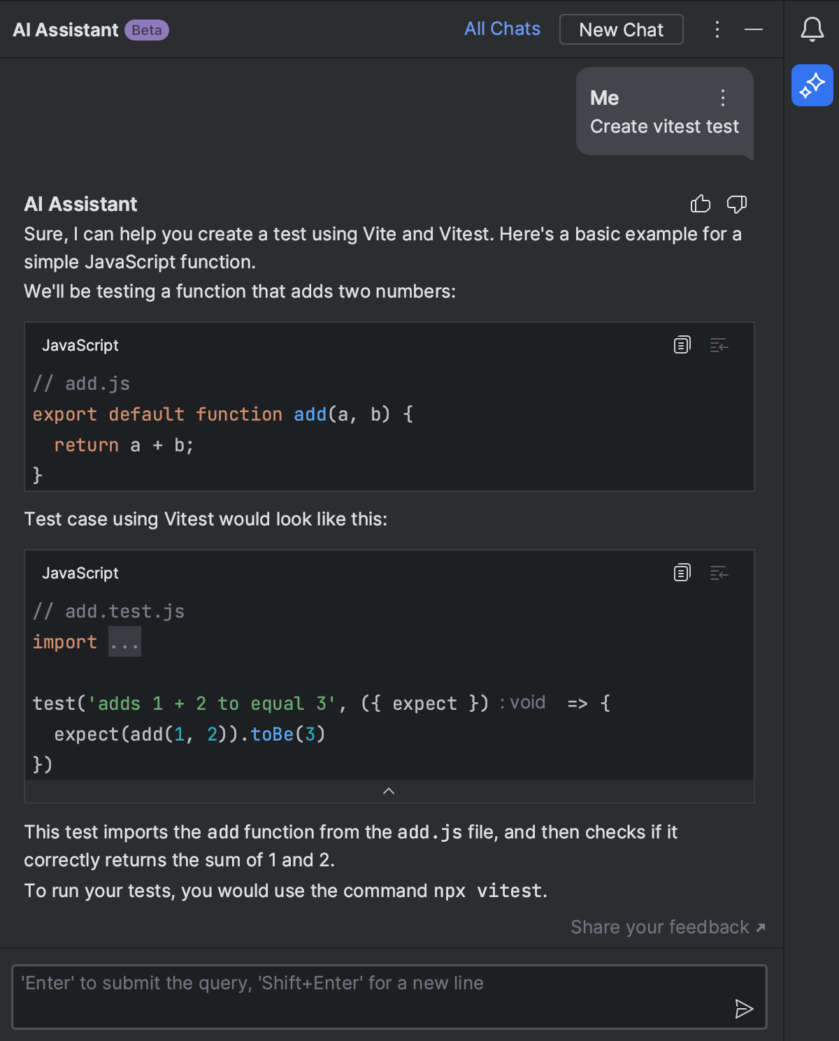The width and height of the screenshot is (839, 1041).
Task: Click the notifications bell icon
Action: (x=812, y=29)
